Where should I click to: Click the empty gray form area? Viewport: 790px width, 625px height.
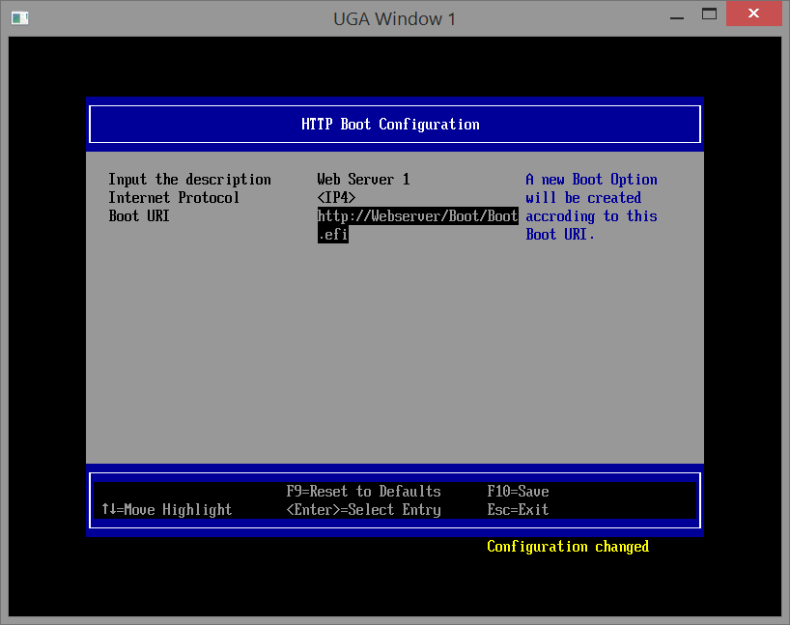click(386, 367)
